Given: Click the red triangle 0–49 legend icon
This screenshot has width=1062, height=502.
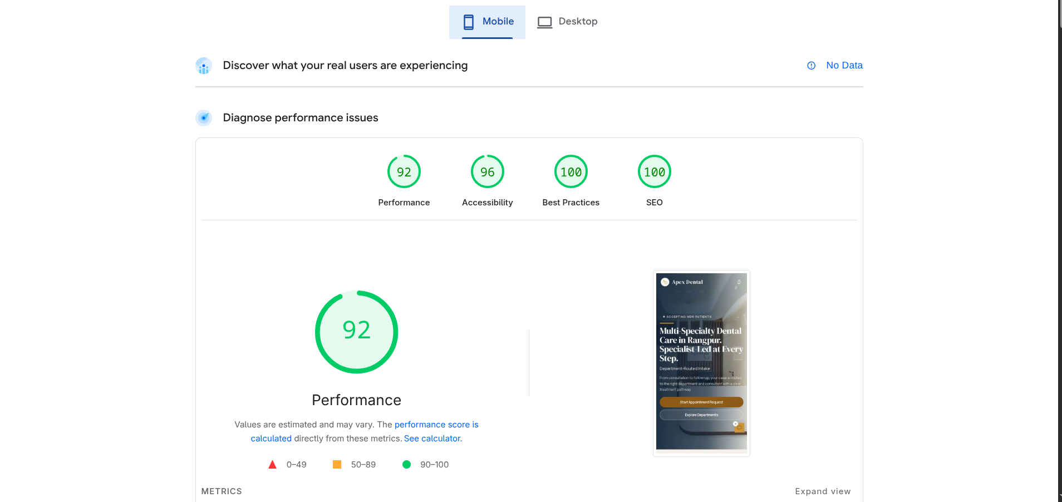Looking at the screenshot, I should point(272,464).
